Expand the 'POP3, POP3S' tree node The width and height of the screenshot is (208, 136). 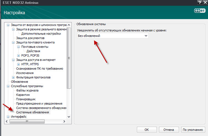pyautogui.click(x=18, y=55)
